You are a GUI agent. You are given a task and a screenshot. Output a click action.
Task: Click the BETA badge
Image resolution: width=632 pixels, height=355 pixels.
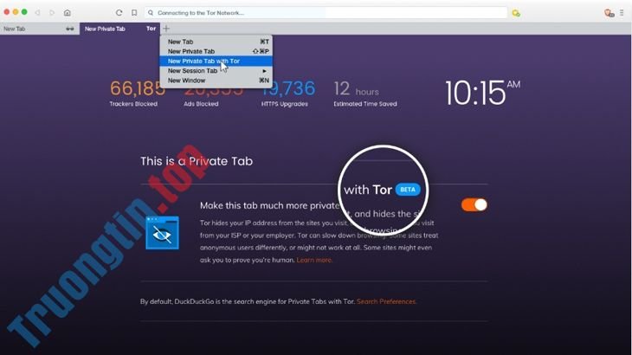click(x=408, y=190)
